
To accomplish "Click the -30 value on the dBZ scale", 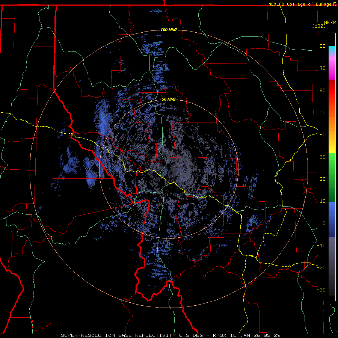I will 321,290.
